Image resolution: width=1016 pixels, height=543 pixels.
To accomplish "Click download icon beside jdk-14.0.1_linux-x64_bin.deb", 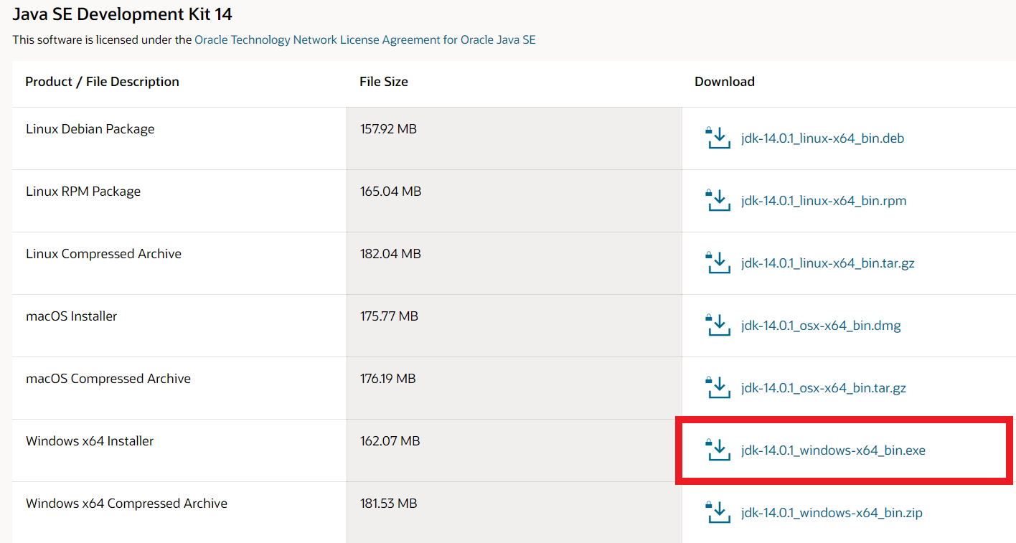I will (718, 138).
